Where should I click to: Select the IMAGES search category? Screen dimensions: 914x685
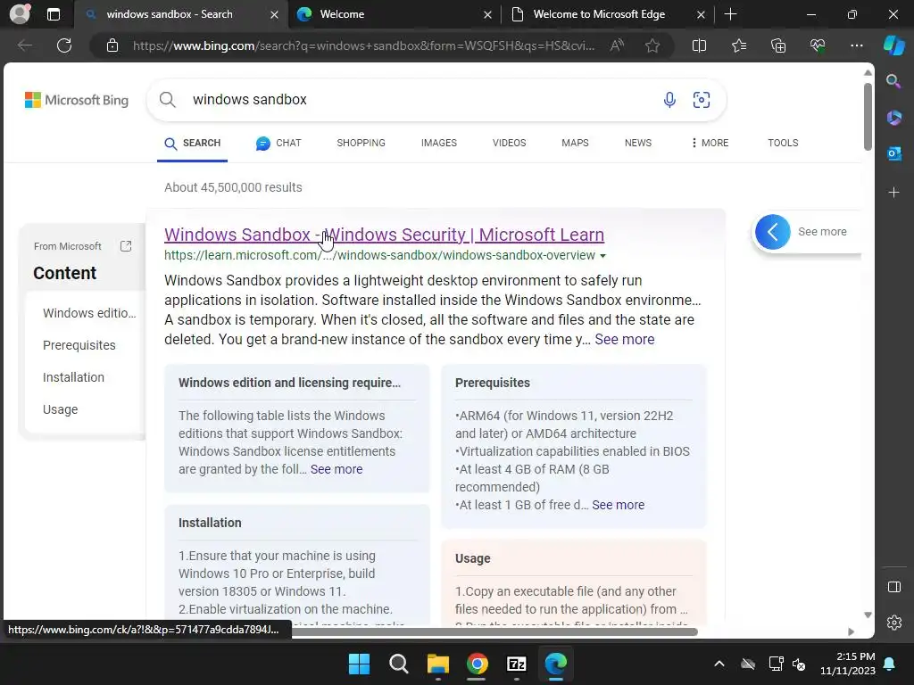(x=439, y=144)
